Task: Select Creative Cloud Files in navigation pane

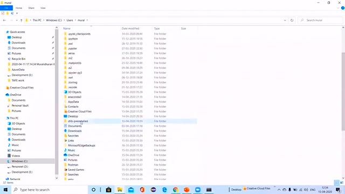Action: [22, 87]
